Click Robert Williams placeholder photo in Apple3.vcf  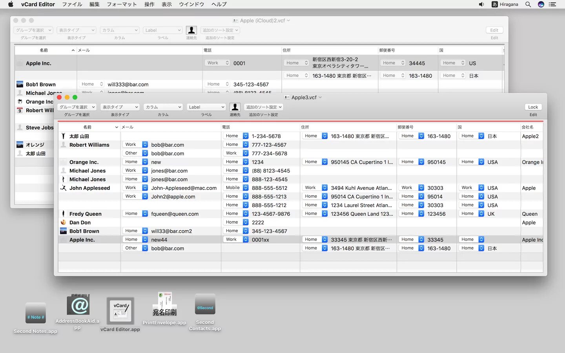[x=63, y=145]
